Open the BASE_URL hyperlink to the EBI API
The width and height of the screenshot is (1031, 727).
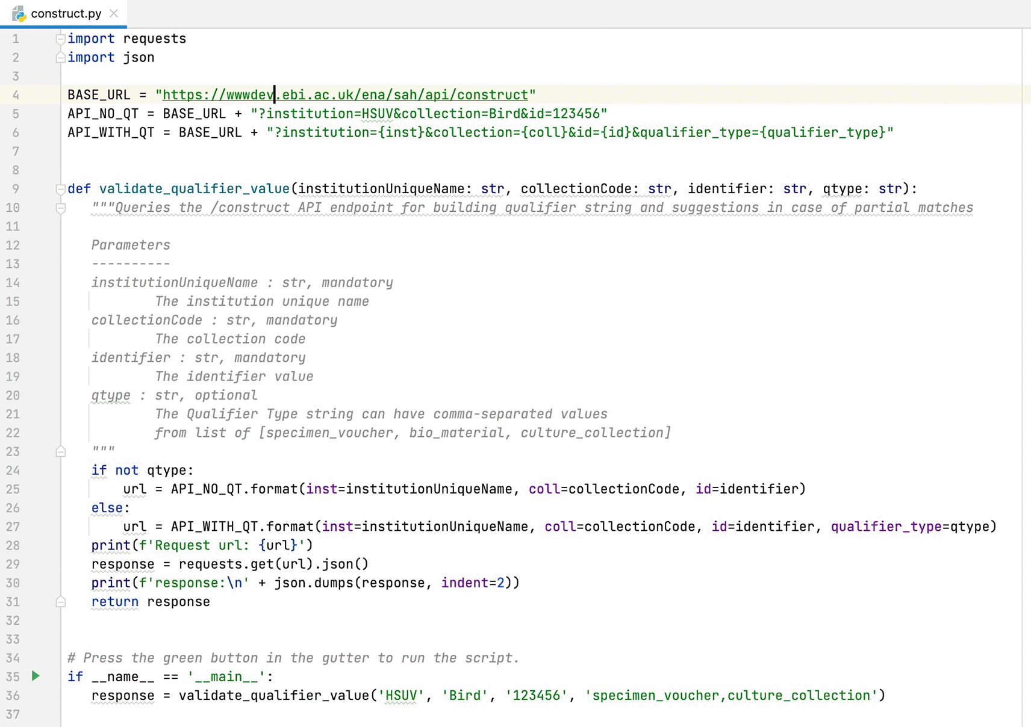pos(343,94)
